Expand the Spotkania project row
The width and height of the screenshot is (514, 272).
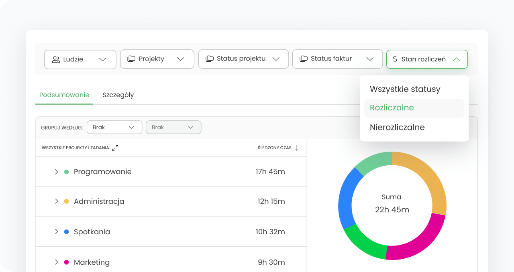click(57, 232)
